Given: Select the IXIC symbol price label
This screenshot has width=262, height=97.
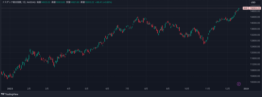Looking at the screenshot, I should 246,8.
